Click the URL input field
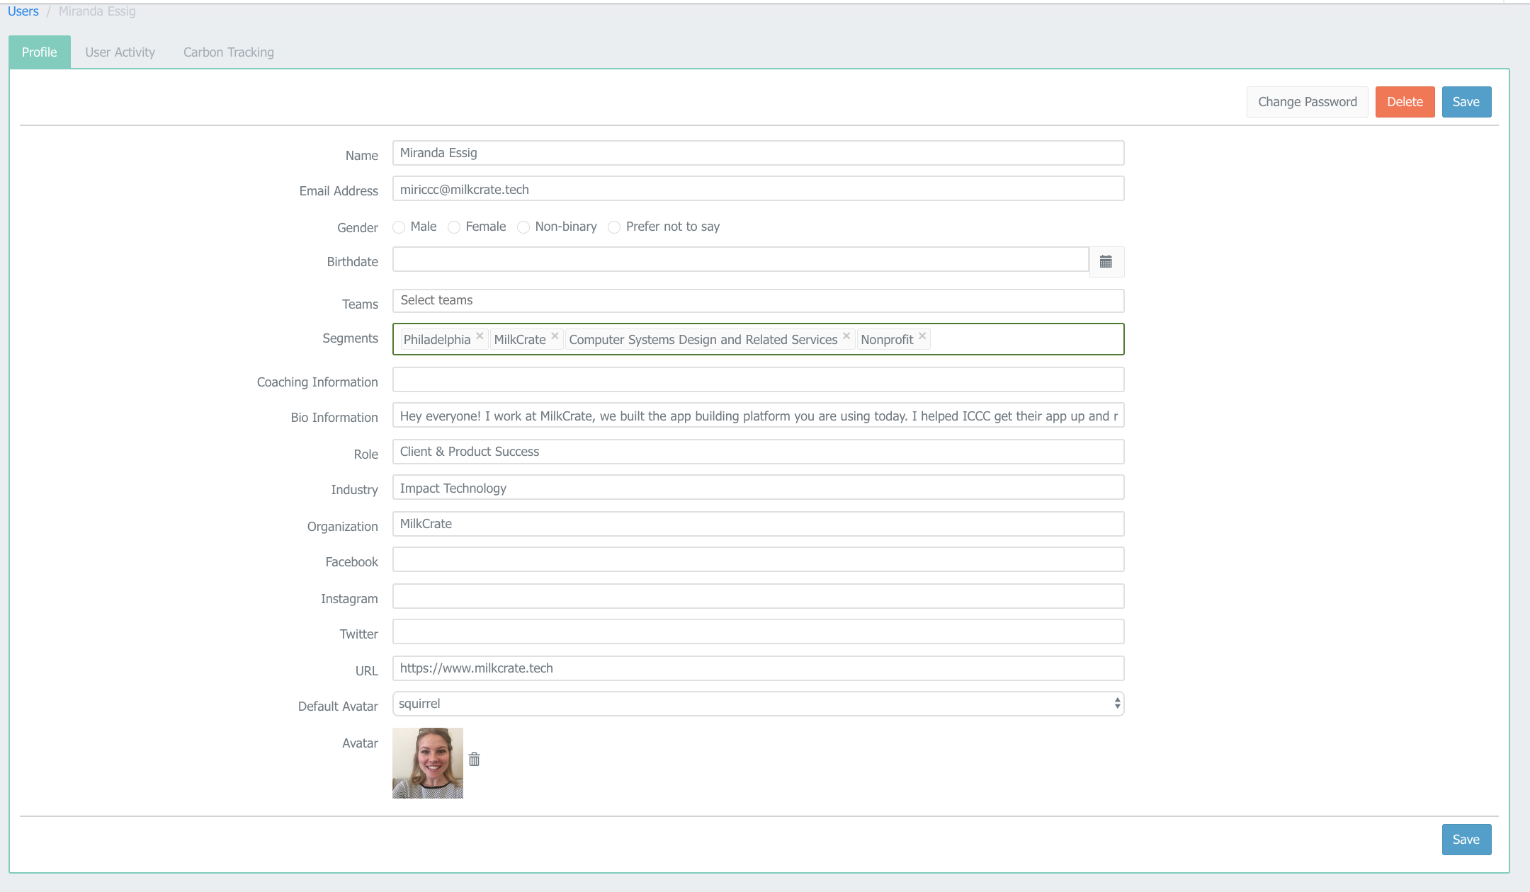The width and height of the screenshot is (1530, 892). tap(758, 668)
